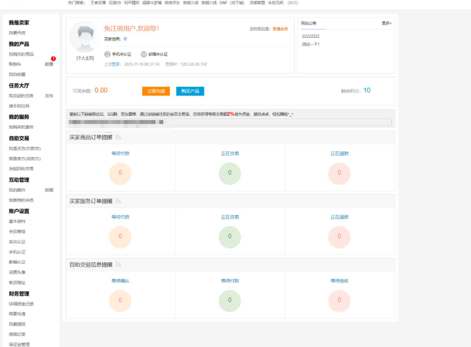Viewport: 471px width, 347px height.
Task: Click the user avatar above 个人主页
Action: [x=84, y=38]
